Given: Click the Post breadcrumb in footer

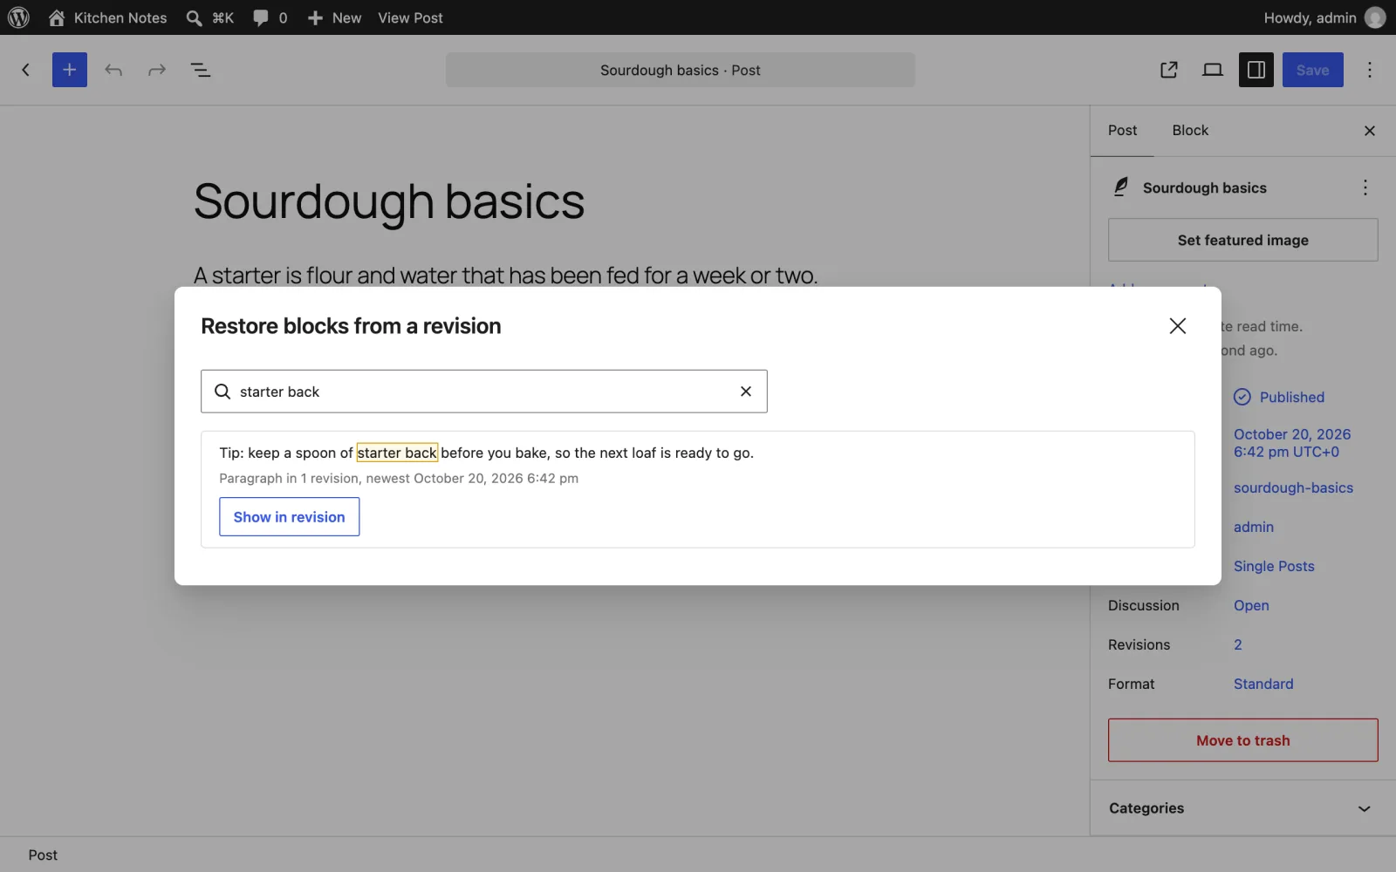Looking at the screenshot, I should [43, 855].
